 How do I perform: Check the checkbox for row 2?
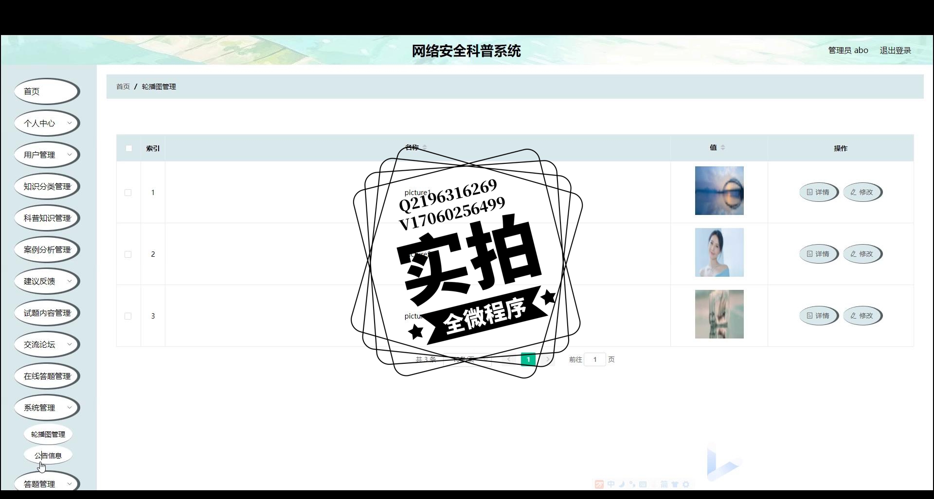tap(128, 254)
